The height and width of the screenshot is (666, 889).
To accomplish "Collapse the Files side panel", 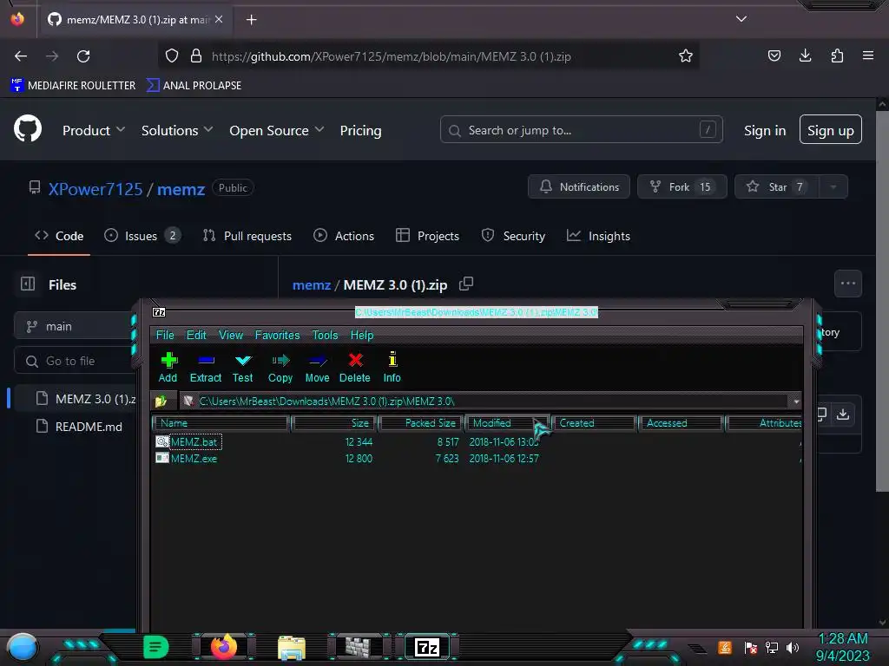I will pyautogui.click(x=28, y=284).
